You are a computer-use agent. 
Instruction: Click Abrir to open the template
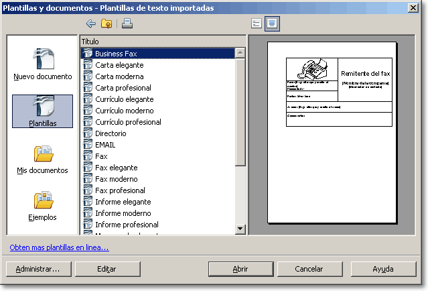pos(240,269)
